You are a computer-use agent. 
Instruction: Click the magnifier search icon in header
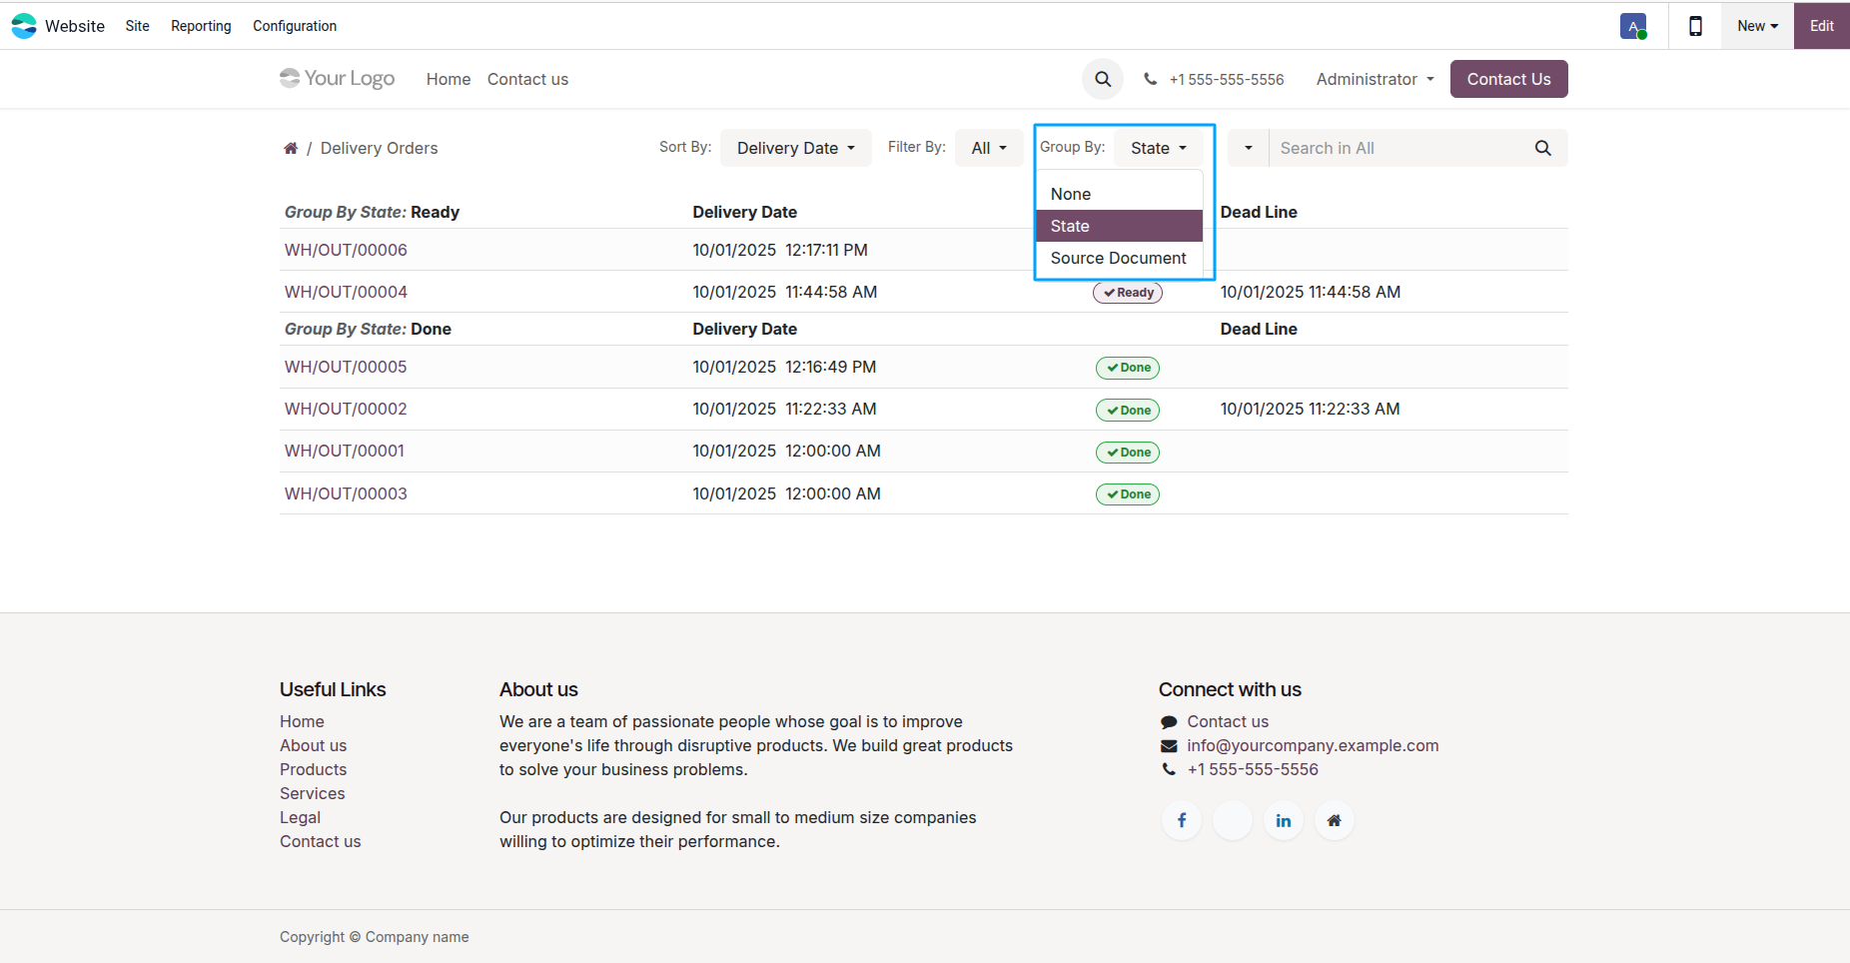1103,79
